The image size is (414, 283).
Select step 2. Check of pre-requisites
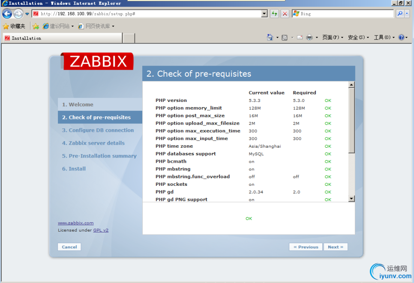(x=100, y=117)
